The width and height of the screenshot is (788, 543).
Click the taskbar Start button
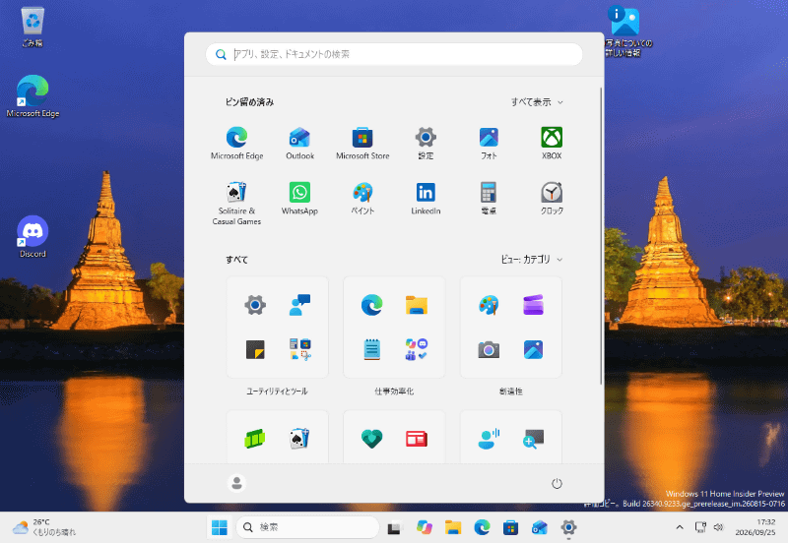pos(219,527)
